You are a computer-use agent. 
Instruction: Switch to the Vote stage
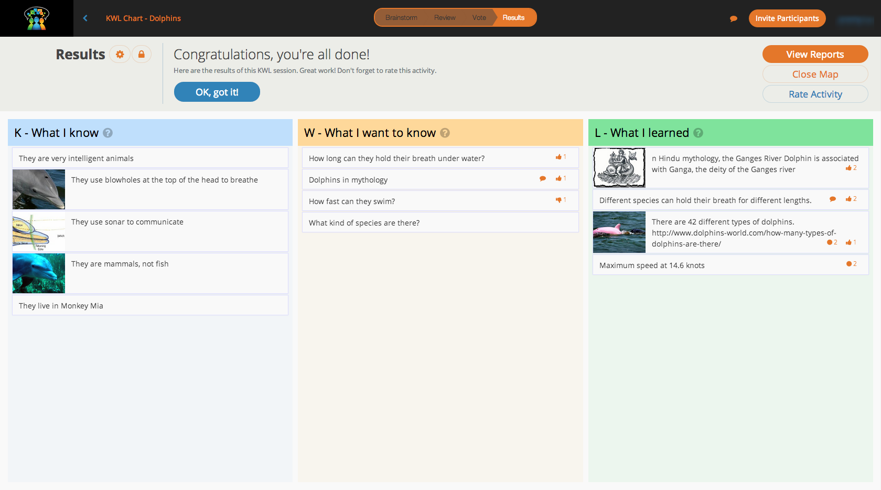pos(479,18)
